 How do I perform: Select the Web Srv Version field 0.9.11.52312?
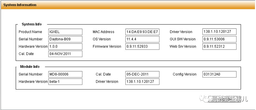pyautogui.click(x=219, y=47)
